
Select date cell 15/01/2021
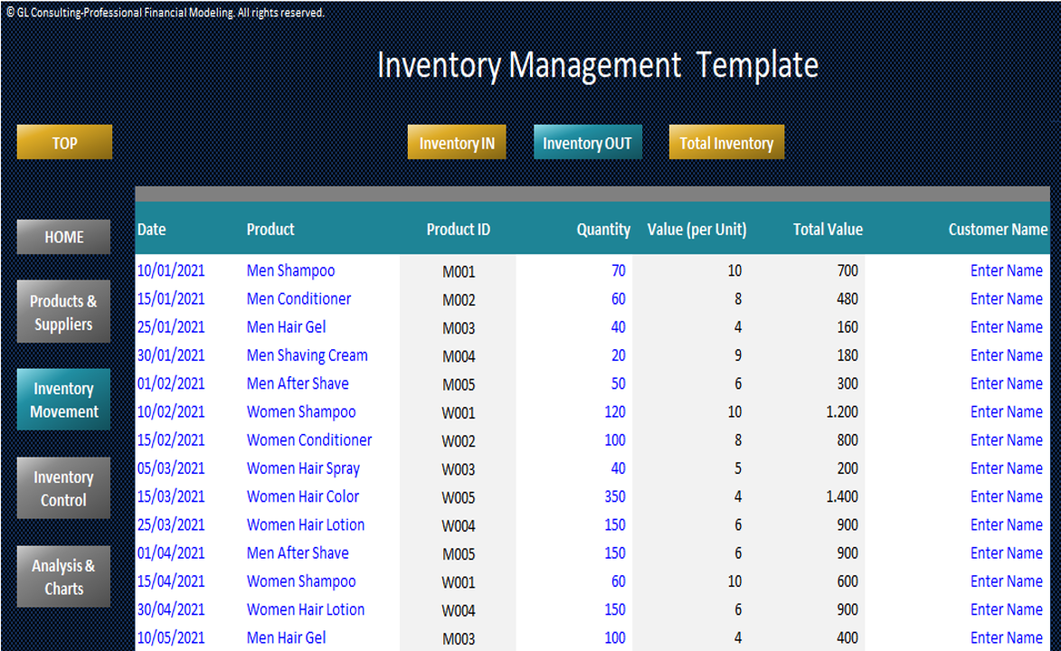click(171, 299)
